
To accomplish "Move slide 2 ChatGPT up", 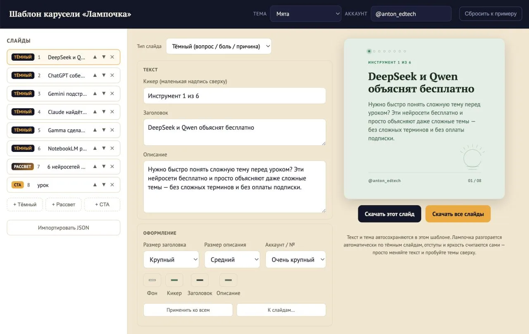I will point(95,75).
